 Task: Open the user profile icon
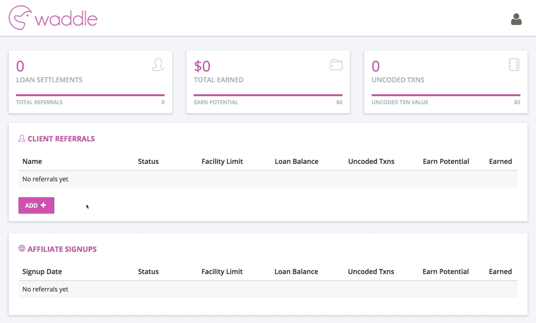[x=516, y=19]
